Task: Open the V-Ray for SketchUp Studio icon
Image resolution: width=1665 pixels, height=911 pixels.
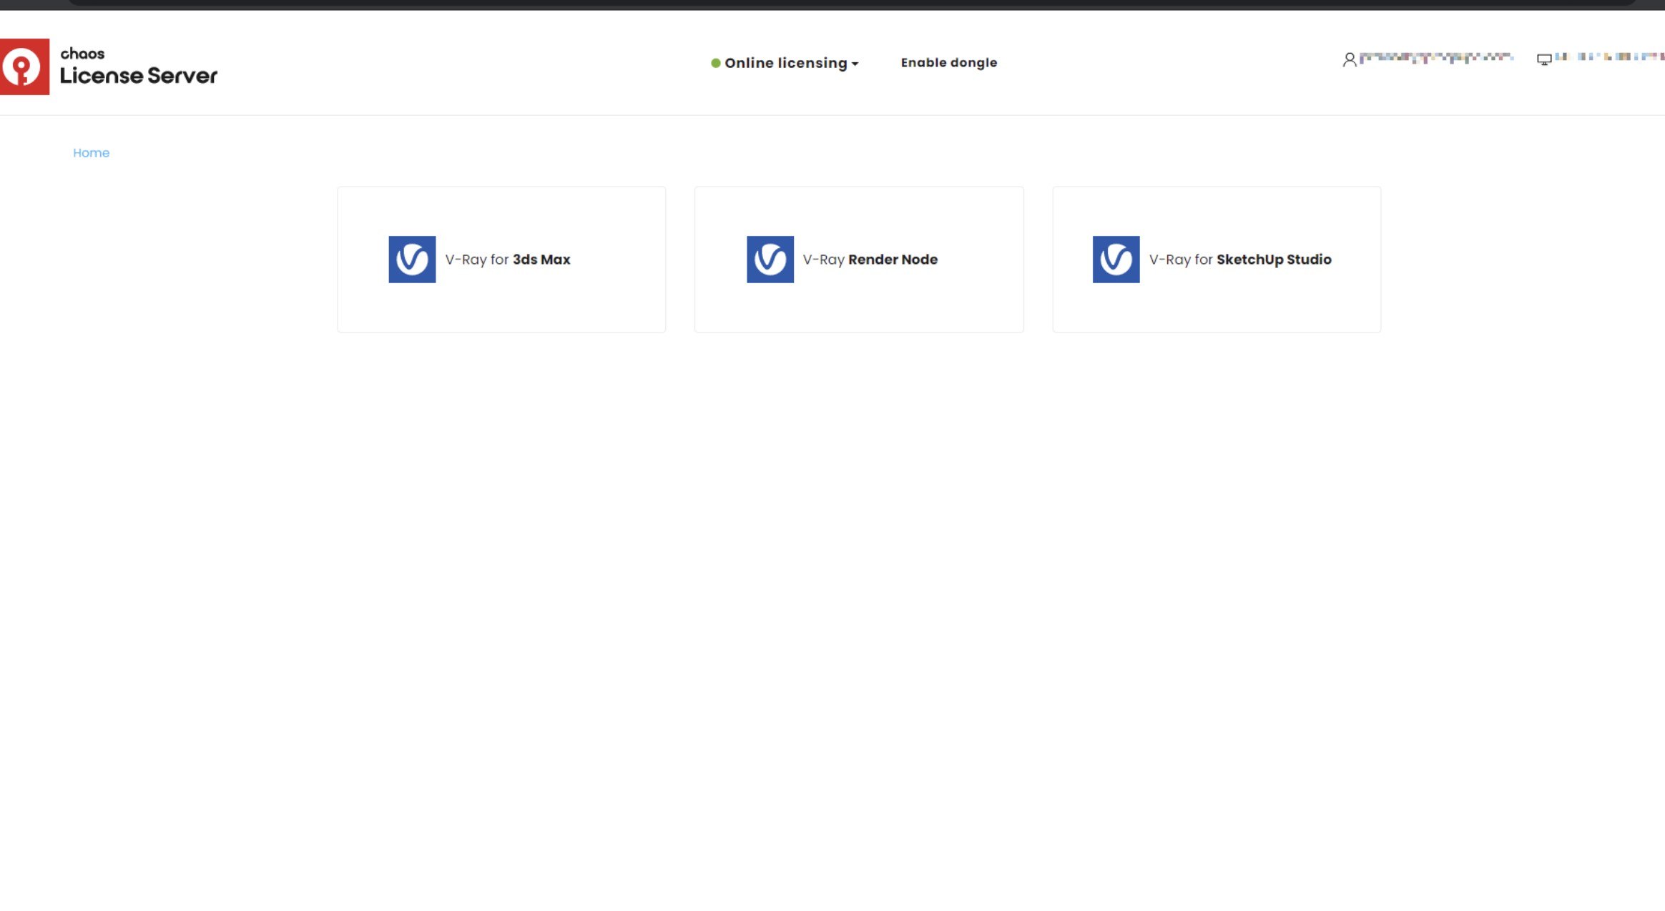Action: (1116, 260)
